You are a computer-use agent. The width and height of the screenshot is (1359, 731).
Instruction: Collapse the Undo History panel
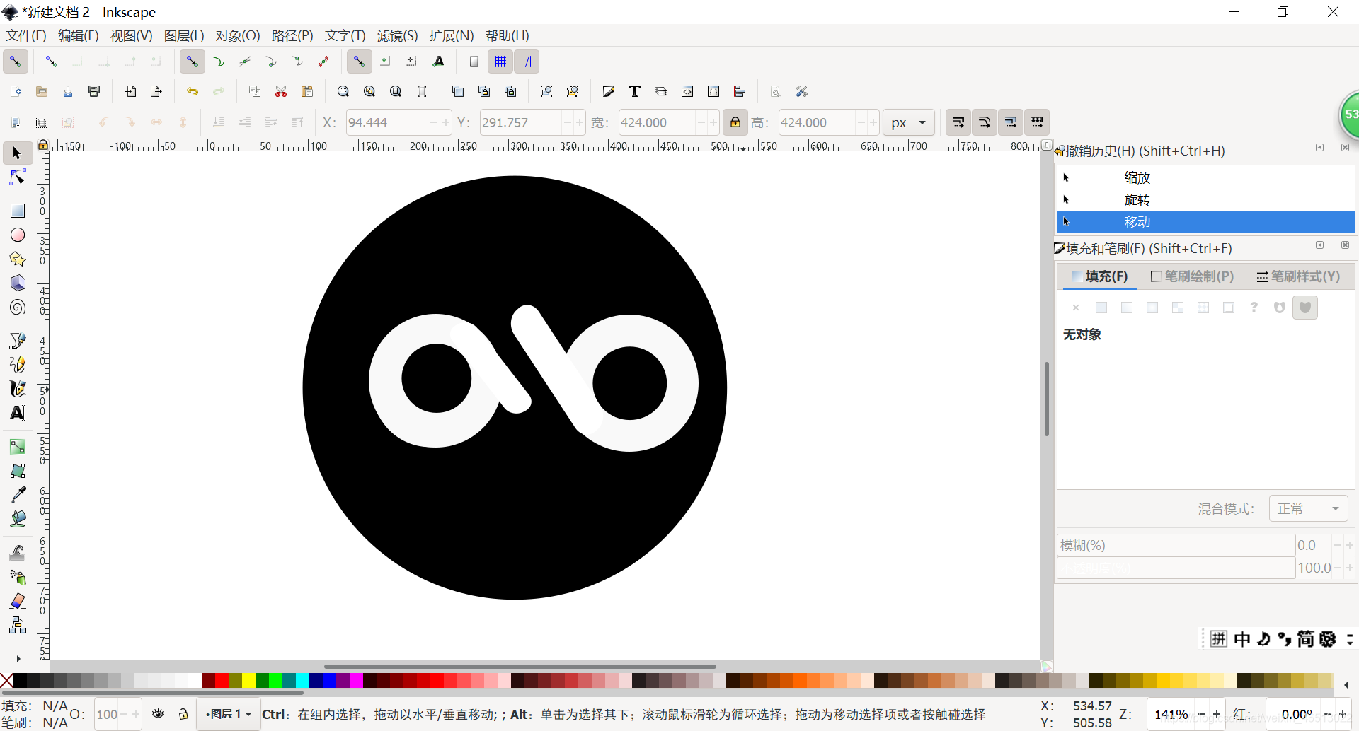(x=1319, y=147)
